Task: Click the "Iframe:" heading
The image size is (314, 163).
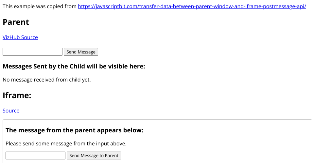Action: coord(17,96)
